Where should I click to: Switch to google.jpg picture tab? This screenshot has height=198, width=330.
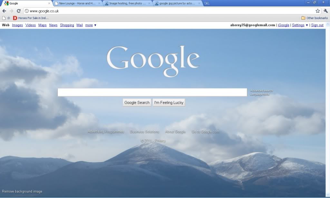click(x=177, y=4)
